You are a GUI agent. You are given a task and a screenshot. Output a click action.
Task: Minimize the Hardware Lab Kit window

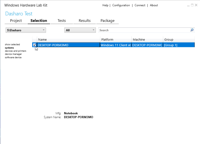tap(188, 5)
